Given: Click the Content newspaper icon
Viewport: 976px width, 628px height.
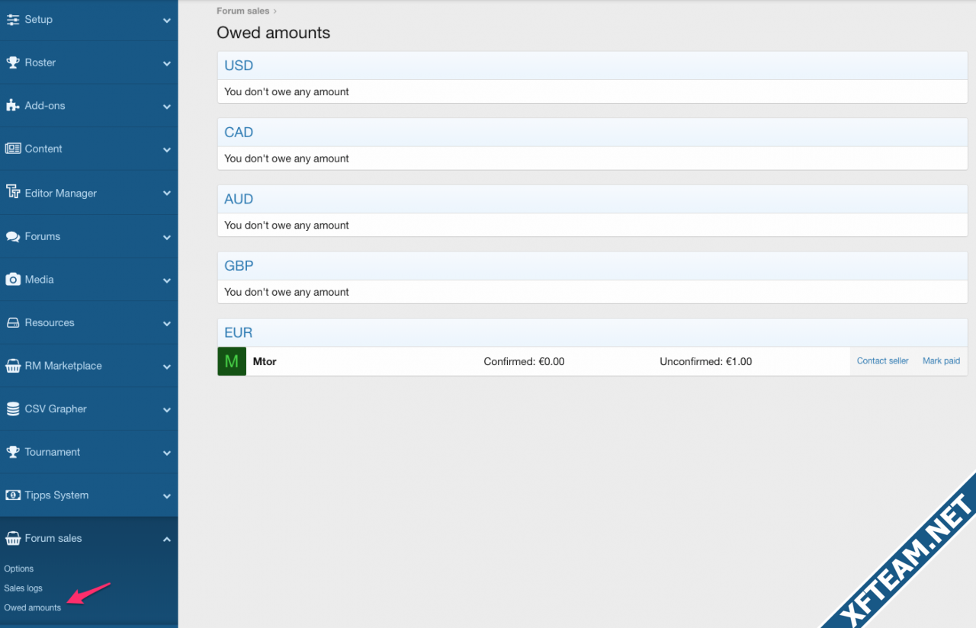Looking at the screenshot, I should tap(13, 149).
